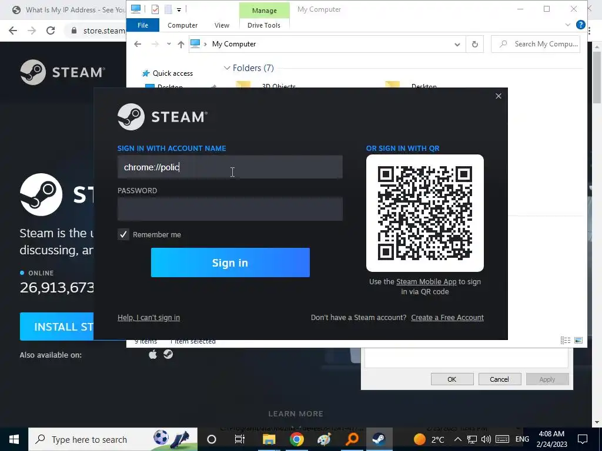Click the blue Sign in button
602x451 pixels.
coord(230,262)
